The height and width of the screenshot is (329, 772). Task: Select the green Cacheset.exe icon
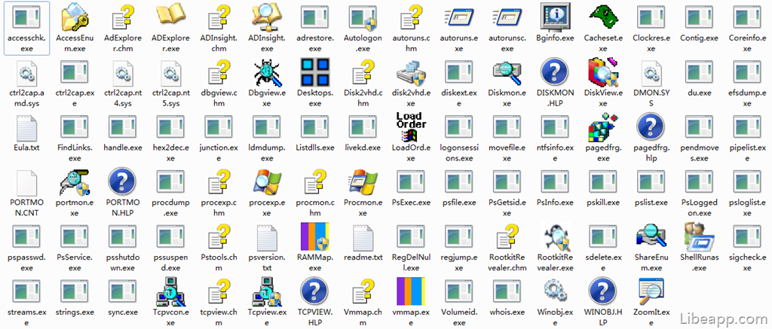603,17
